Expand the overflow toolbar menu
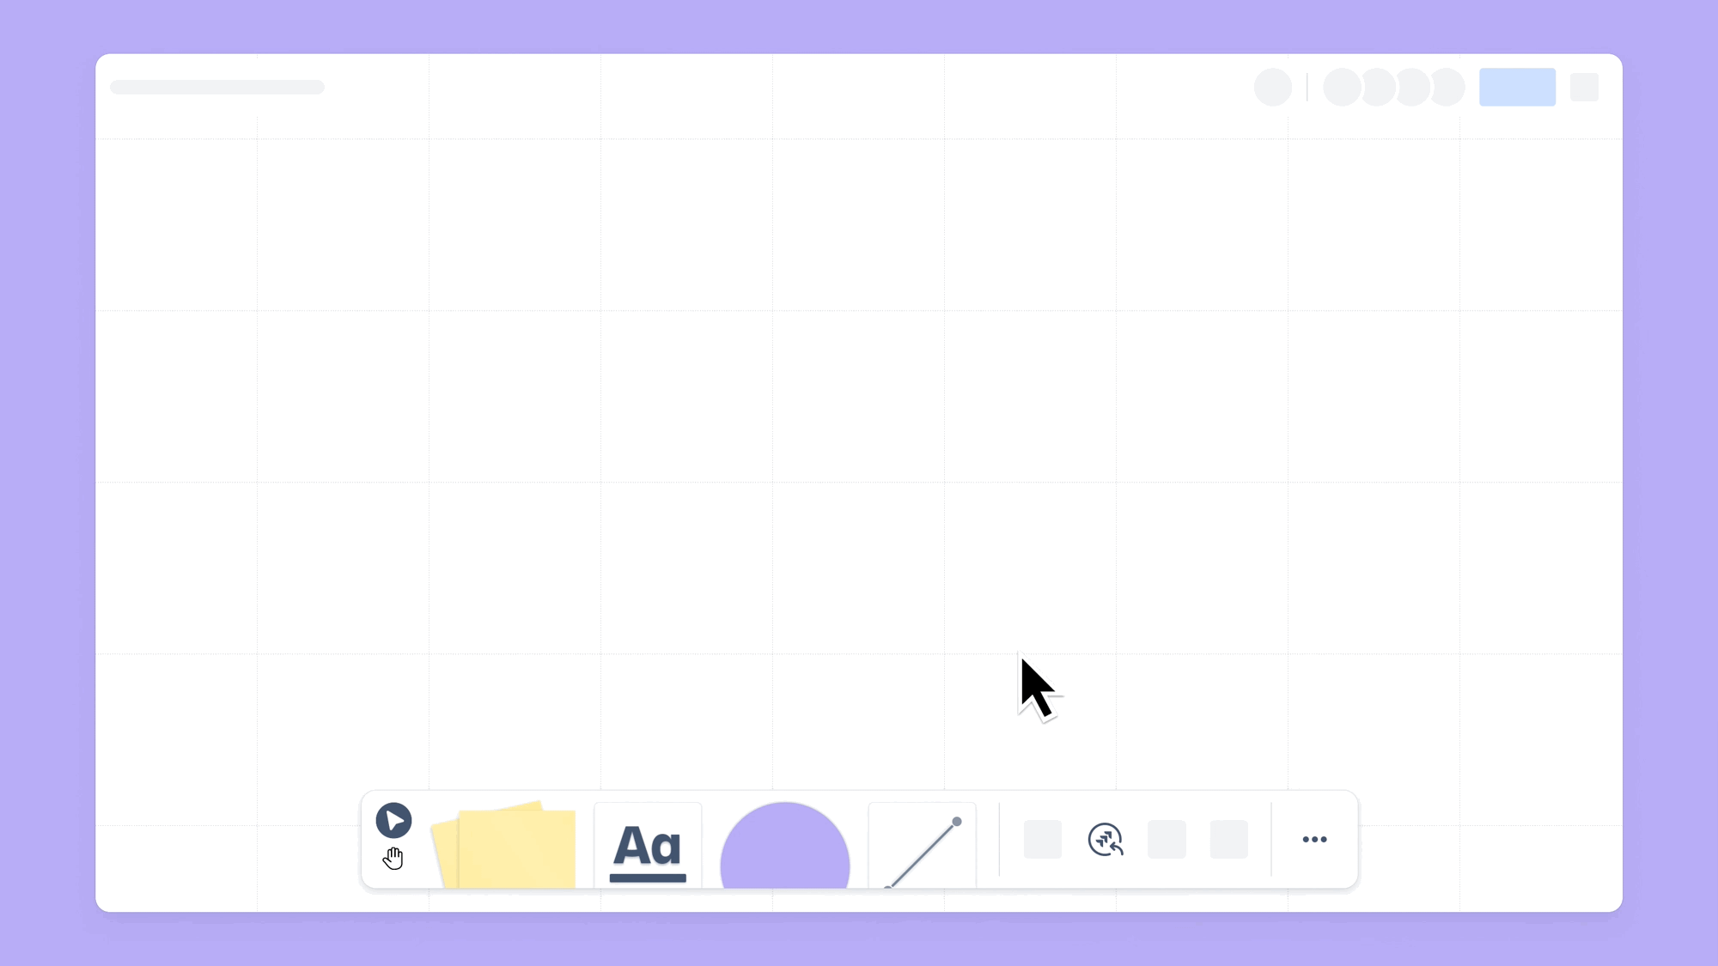Viewport: 1718px width, 966px height. (1314, 840)
